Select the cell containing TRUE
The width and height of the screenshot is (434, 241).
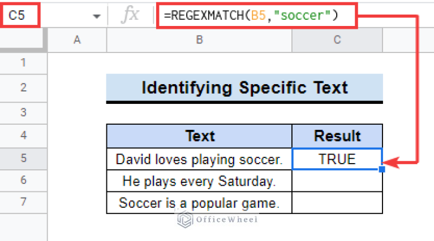point(337,159)
